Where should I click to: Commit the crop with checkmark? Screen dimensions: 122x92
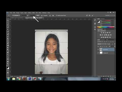click(x=93, y=15)
